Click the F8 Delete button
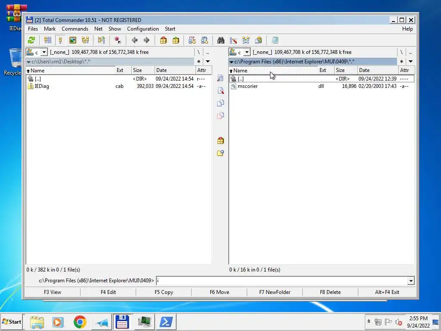 pyautogui.click(x=330, y=292)
